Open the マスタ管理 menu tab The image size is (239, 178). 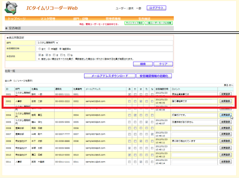48,19
